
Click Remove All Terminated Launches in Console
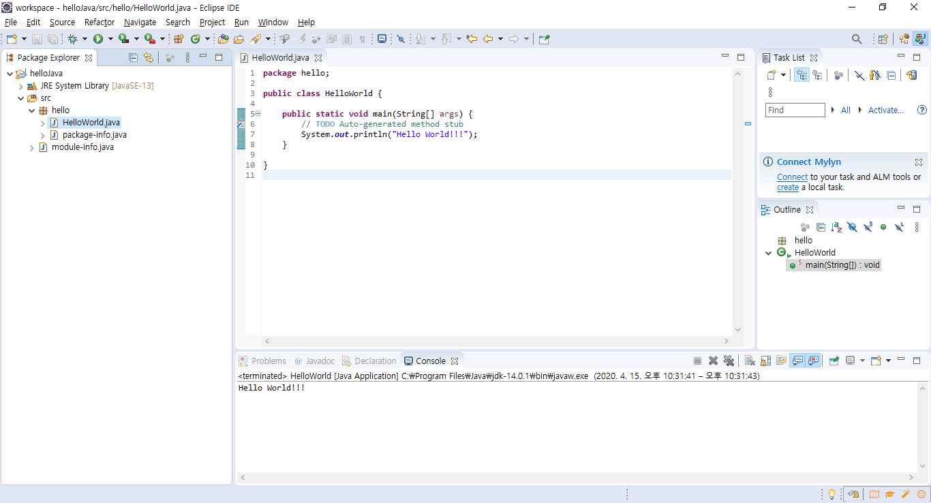729,361
